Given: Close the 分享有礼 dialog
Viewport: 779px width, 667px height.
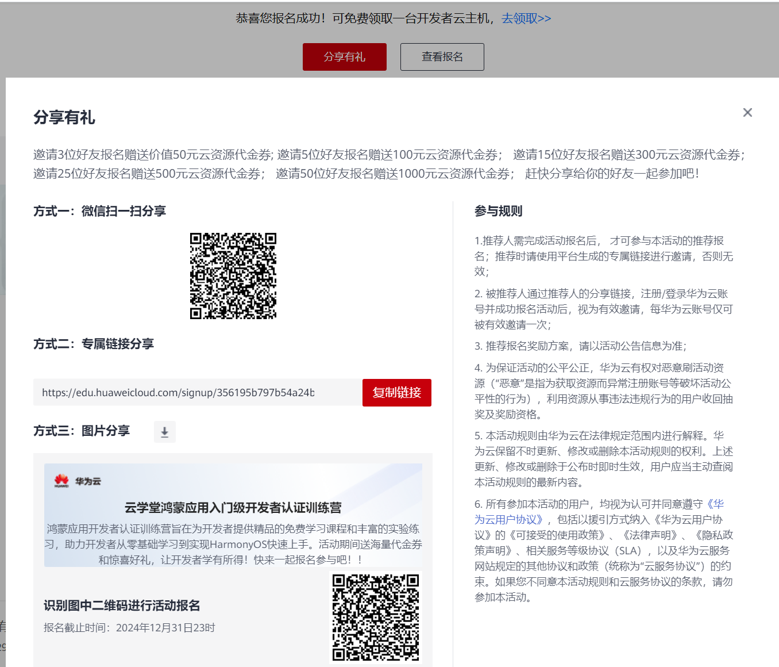Looking at the screenshot, I should click(747, 112).
